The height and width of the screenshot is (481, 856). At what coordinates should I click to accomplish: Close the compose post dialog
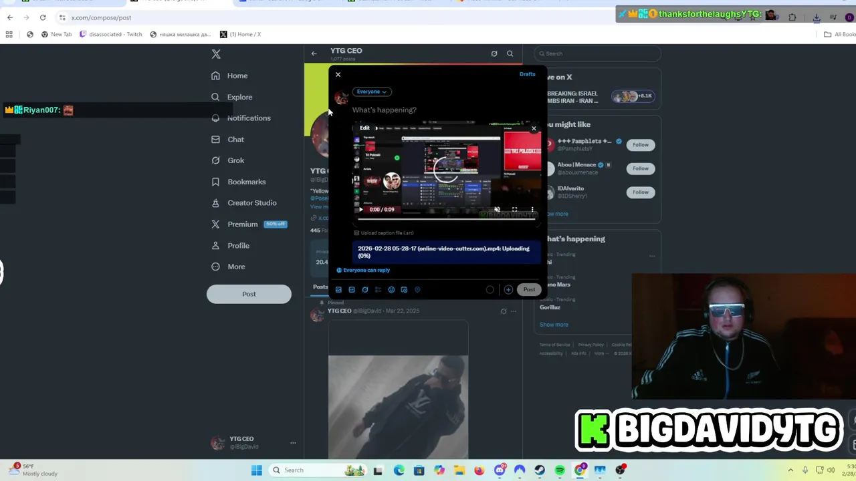coord(338,75)
